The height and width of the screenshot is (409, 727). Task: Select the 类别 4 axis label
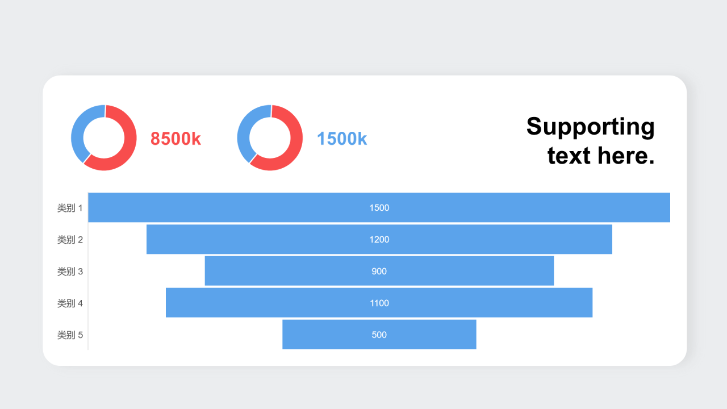[70, 303]
